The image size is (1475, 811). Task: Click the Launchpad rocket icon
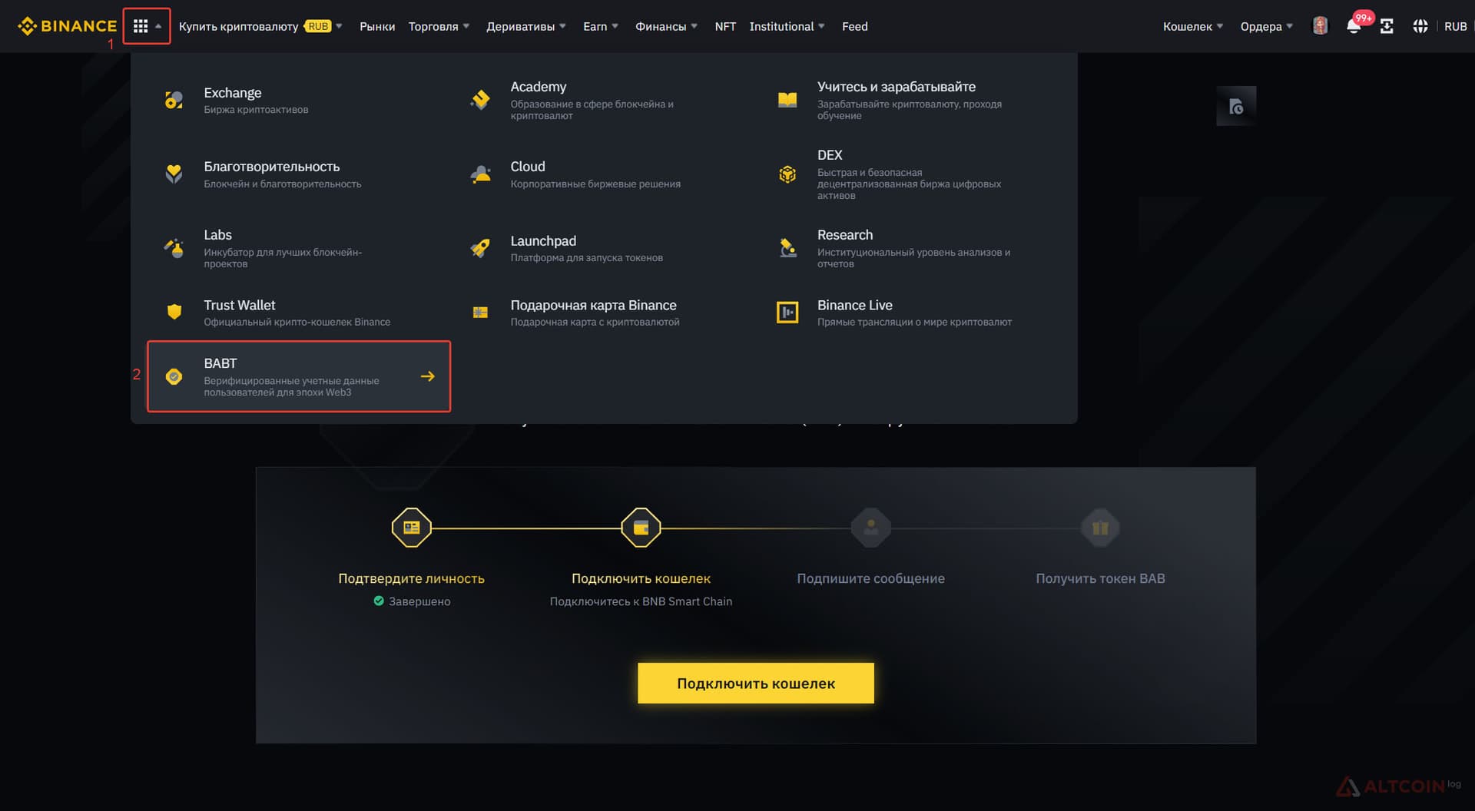point(480,248)
